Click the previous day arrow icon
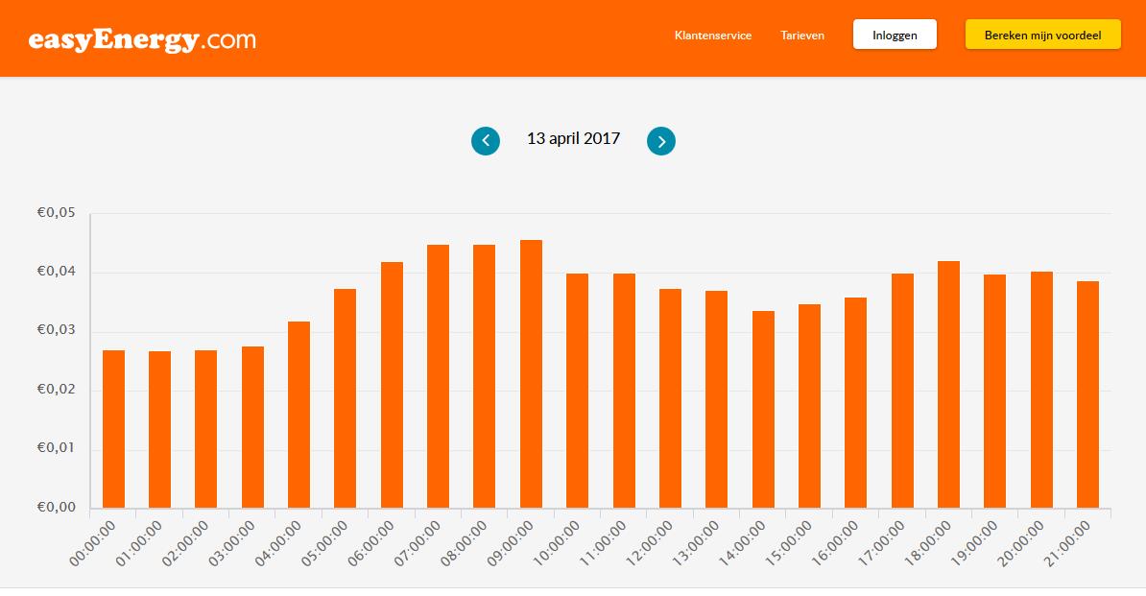Viewport: 1146px width, 596px height. tap(486, 141)
